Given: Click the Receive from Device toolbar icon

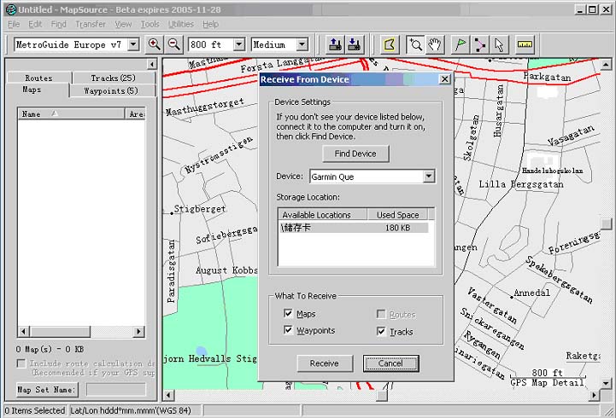Looking at the screenshot, I should [x=355, y=44].
